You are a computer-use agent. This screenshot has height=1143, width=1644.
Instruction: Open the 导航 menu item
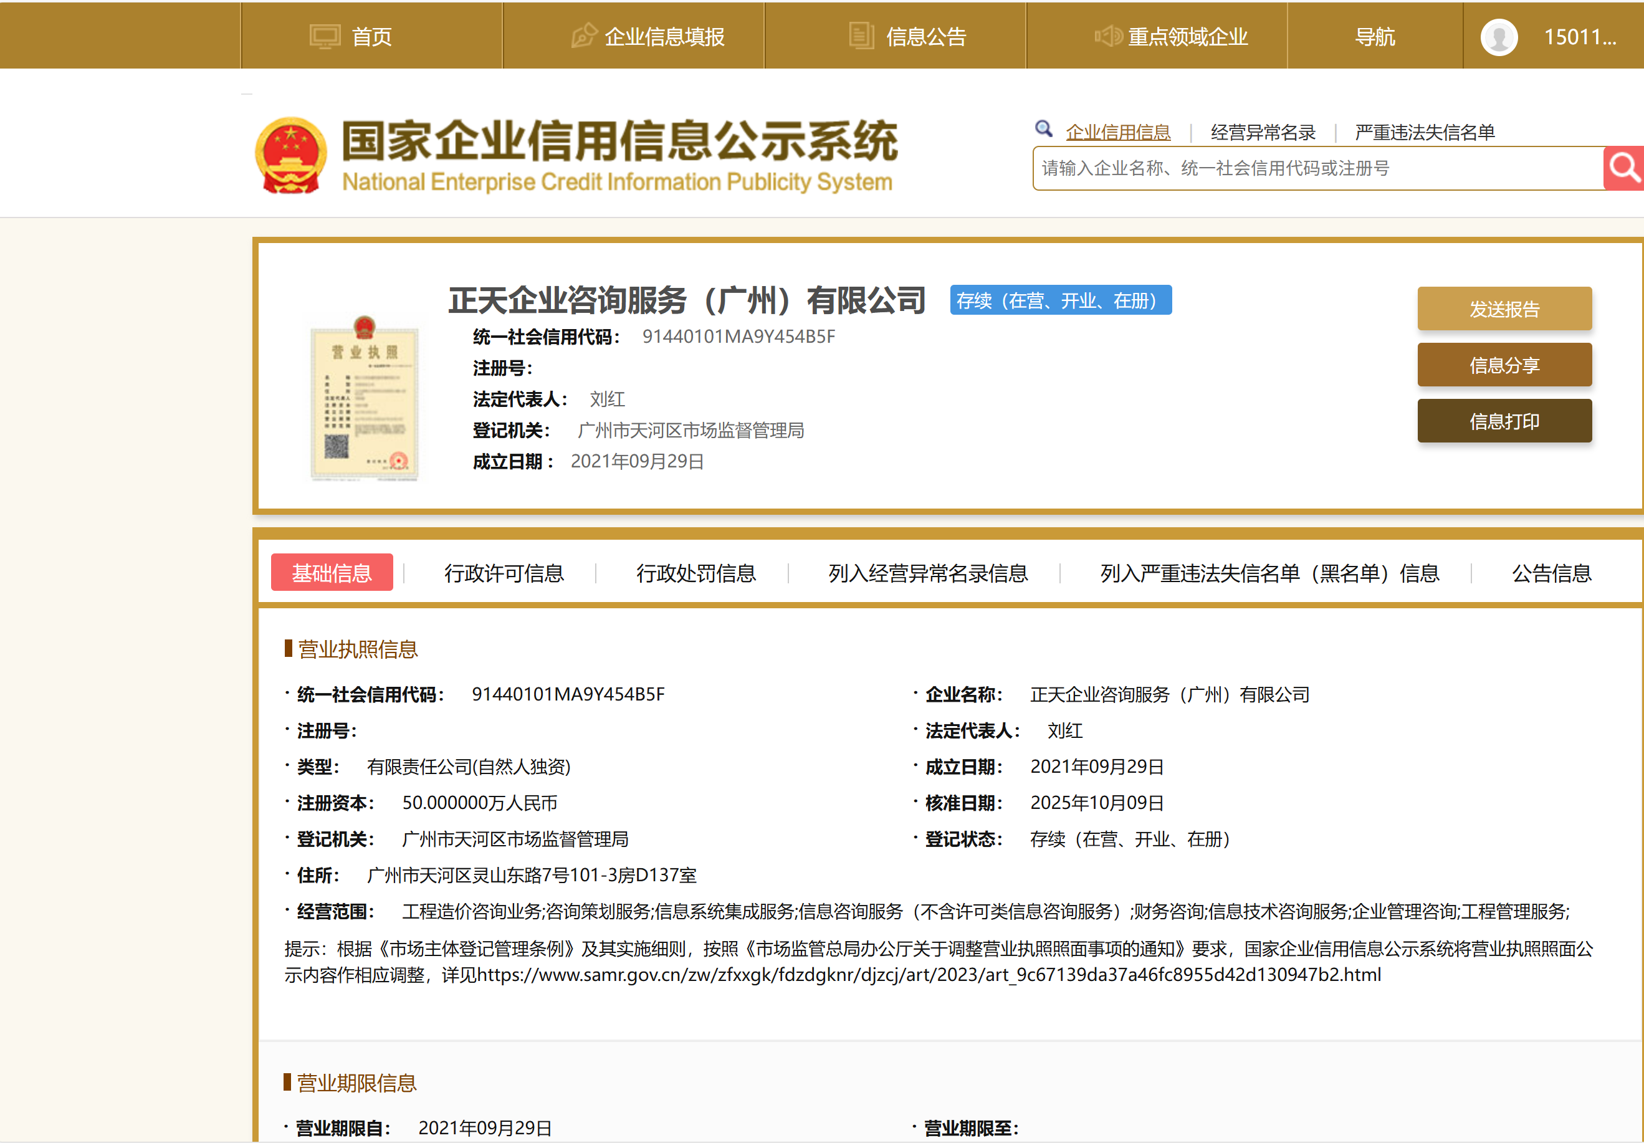coord(1375,37)
